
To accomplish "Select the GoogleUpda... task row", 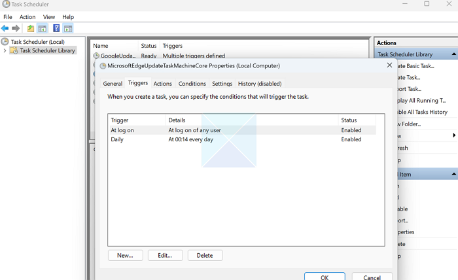I will [x=230, y=56].
